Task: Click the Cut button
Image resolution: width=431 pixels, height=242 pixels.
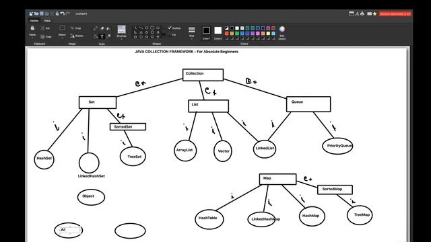Action: (45, 28)
